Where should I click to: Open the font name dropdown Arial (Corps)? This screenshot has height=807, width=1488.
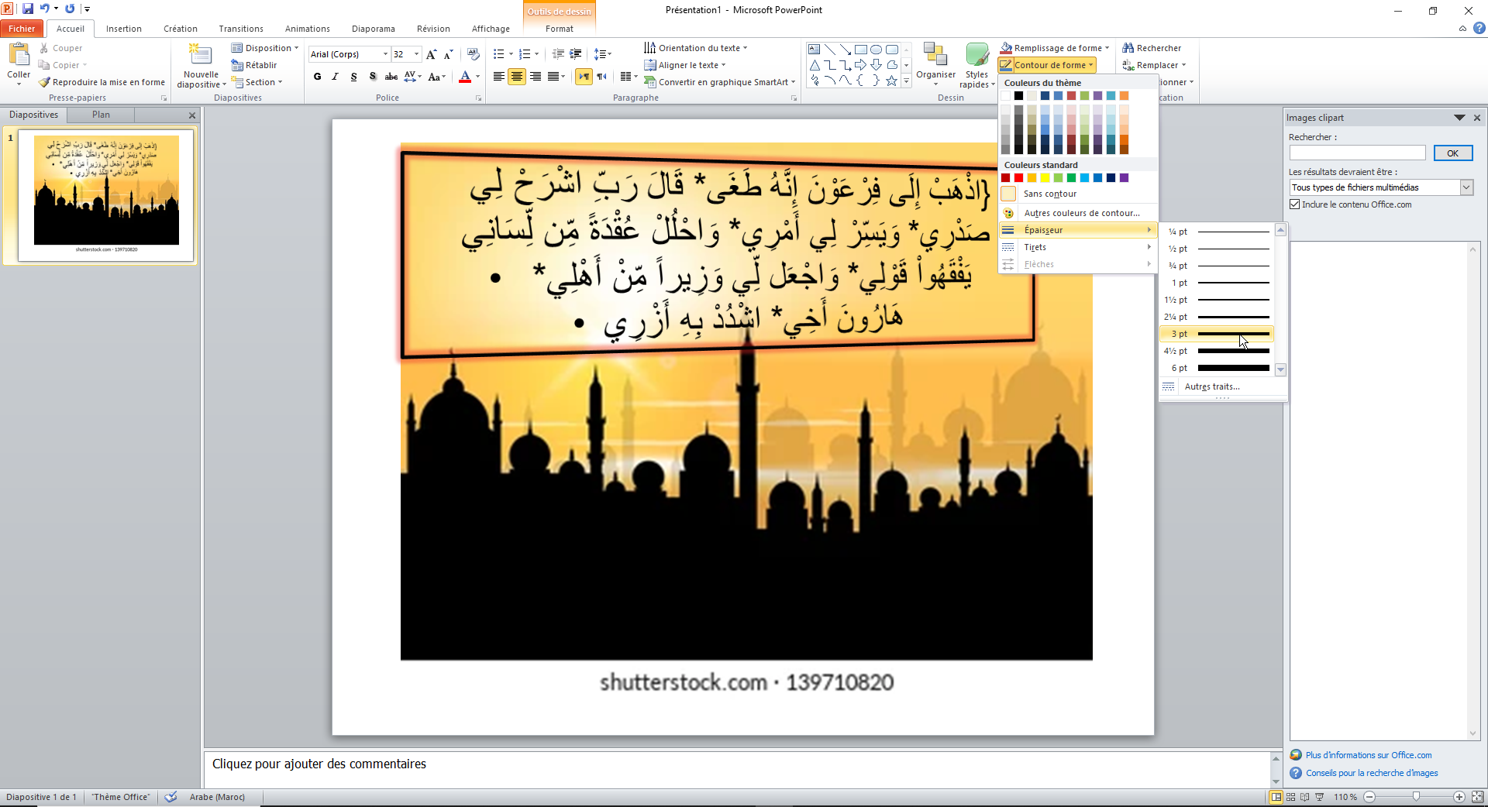click(x=385, y=54)
